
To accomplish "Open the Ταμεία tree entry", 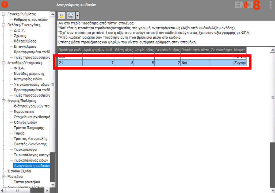I will (x=19, y=133).
